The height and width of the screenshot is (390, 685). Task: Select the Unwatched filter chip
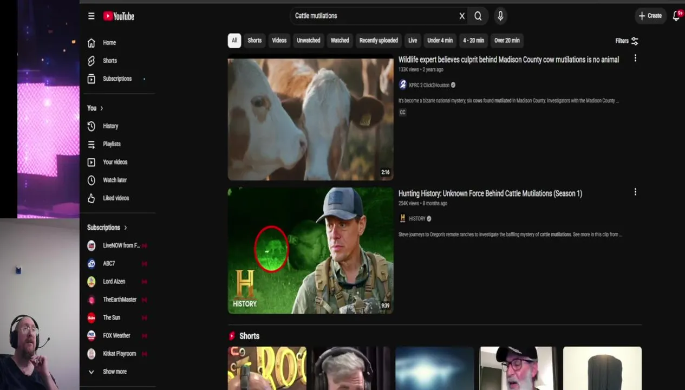(x=309, y=41)
